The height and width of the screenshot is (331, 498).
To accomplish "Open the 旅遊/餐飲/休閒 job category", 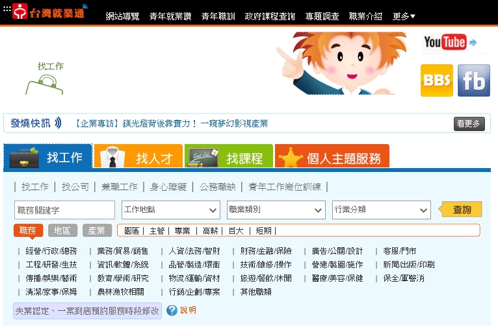I will point(266,278).
